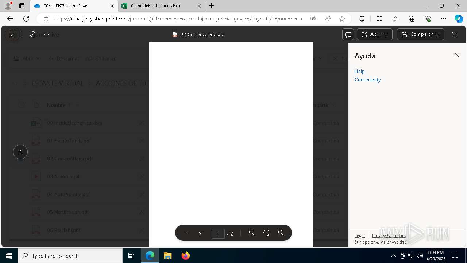Open Edge settings and more menu
467x263 pixels.
[x=444, y=19]
